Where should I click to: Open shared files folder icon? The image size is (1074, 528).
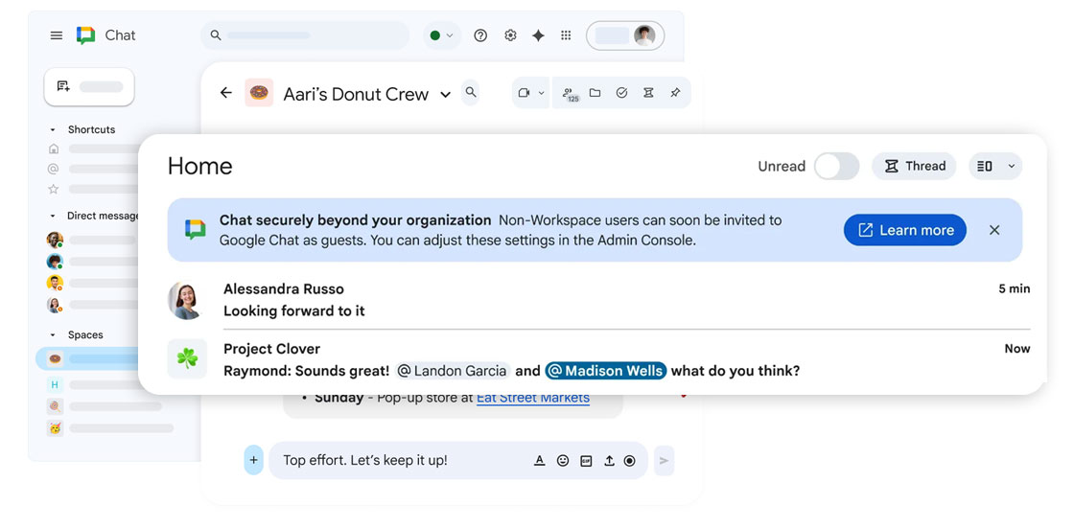pyautogui.click(x=595, y=93)
